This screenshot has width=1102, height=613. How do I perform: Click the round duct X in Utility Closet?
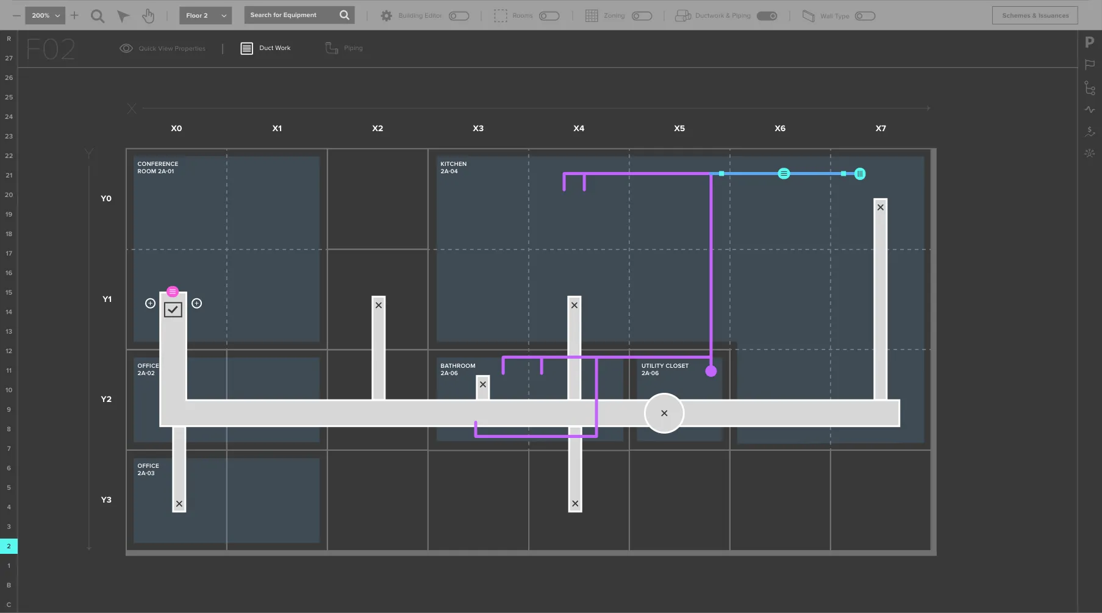click(x=664, y=413)
